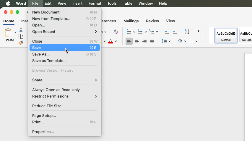Expand the Restrict Permissions submenu
The image size is (252, 141).
point(65,96)
